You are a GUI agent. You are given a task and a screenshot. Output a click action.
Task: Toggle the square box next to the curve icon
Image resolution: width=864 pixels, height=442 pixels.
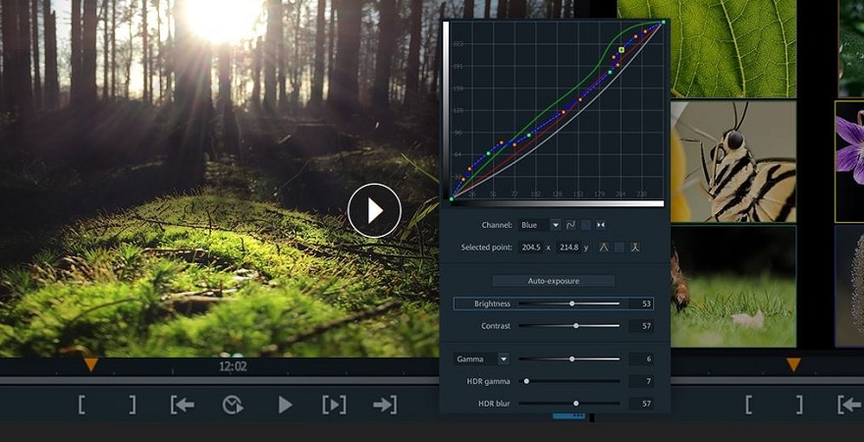coord(585,225)
